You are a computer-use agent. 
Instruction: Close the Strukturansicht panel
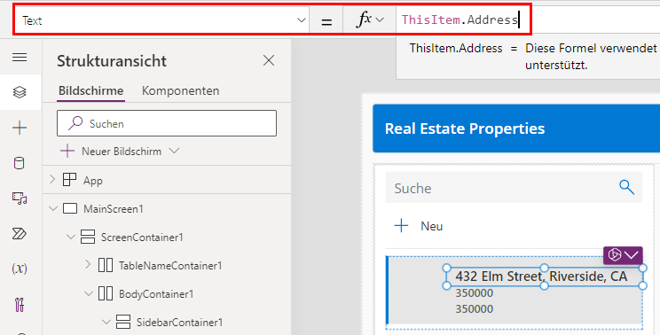point(269,60)
